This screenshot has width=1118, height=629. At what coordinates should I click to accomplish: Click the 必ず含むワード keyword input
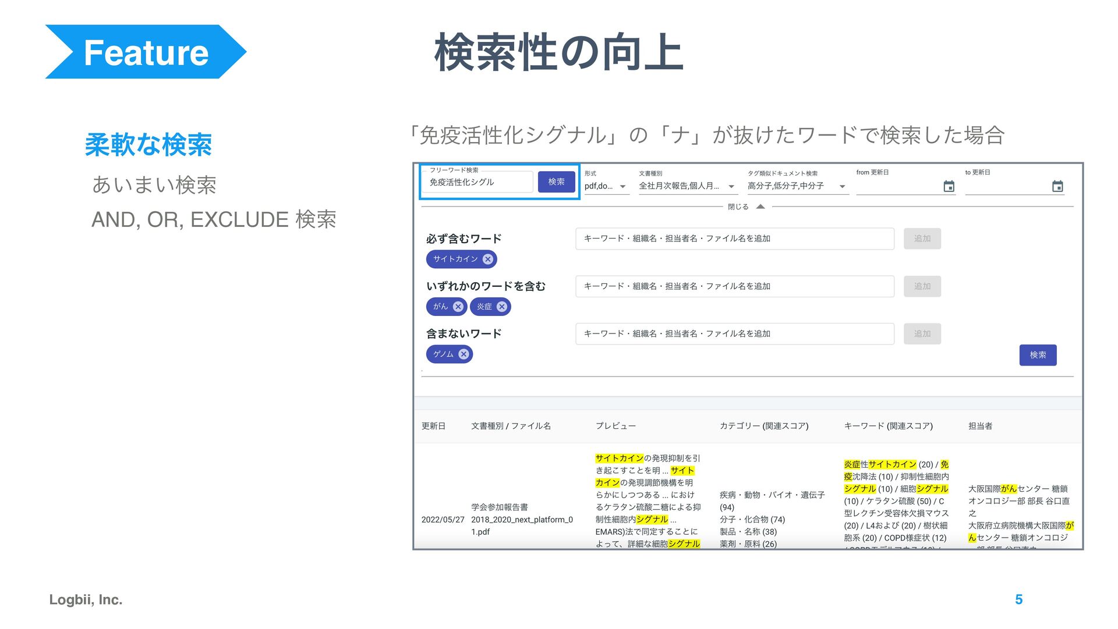[x=734, y=239]
